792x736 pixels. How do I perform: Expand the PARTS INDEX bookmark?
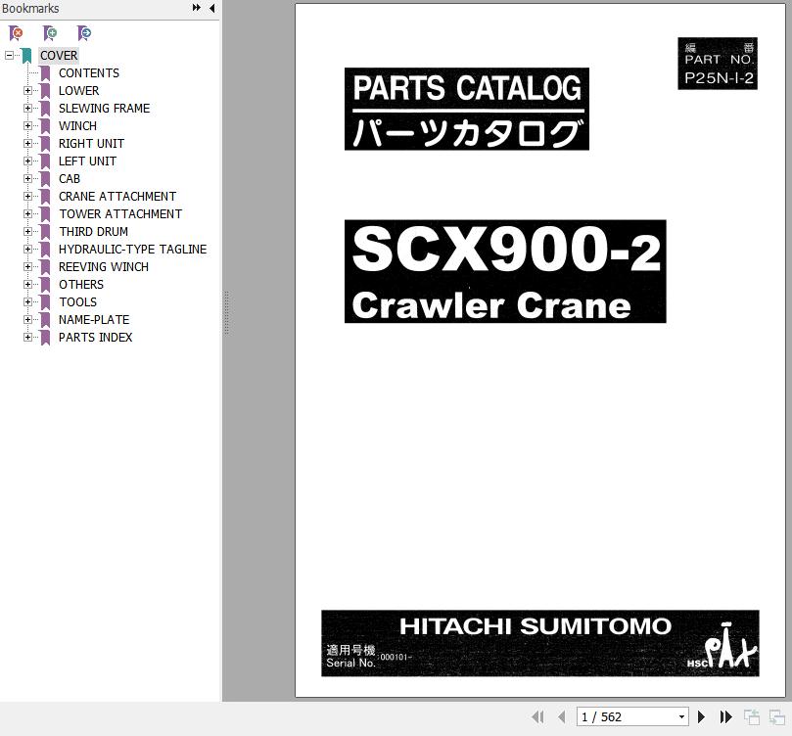pos(27,338)
